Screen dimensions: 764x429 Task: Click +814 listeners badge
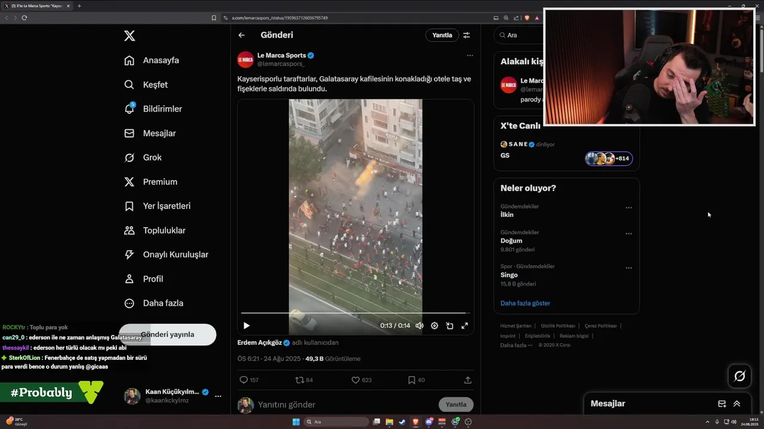pyautogui.click(x=609, y=158)
